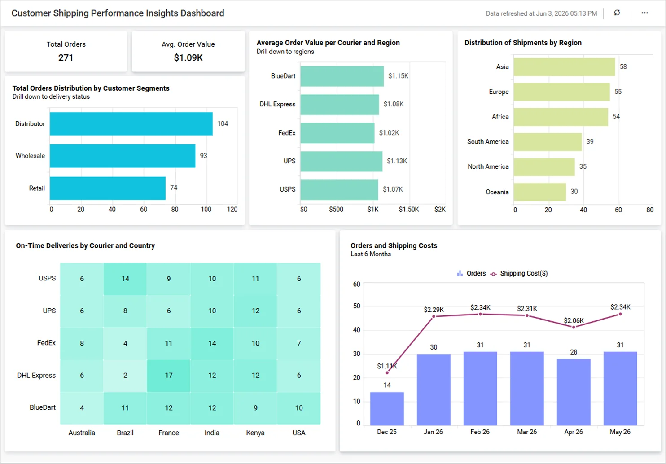Screen dimensions: 666x464
Task: Open the more options ellipsis menu
Action: (x=644, y=13)
